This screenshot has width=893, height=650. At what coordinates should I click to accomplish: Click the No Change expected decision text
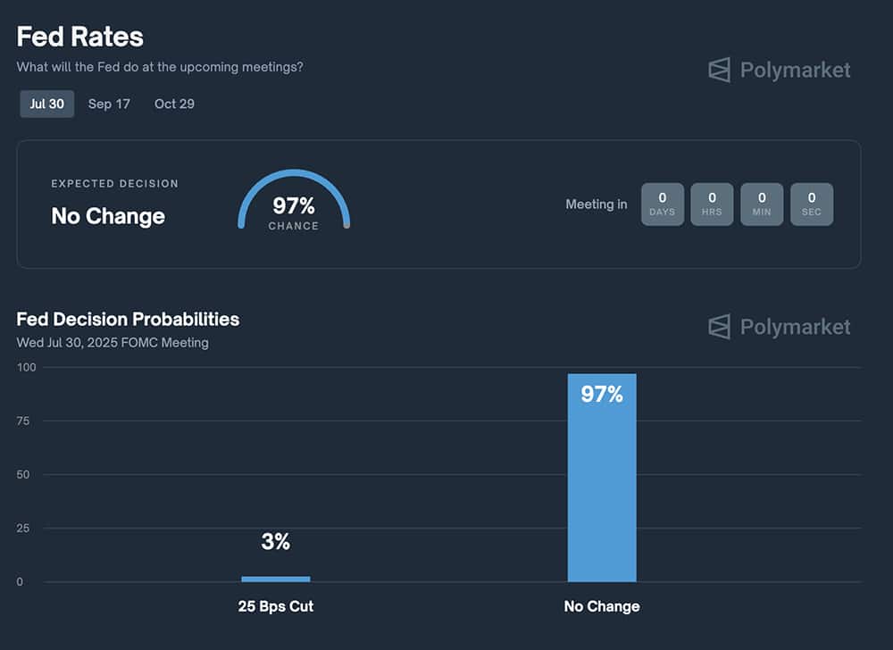[108, 216]
